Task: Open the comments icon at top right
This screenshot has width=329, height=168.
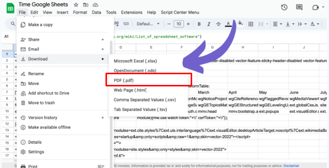Action: (x=299, y=7)
